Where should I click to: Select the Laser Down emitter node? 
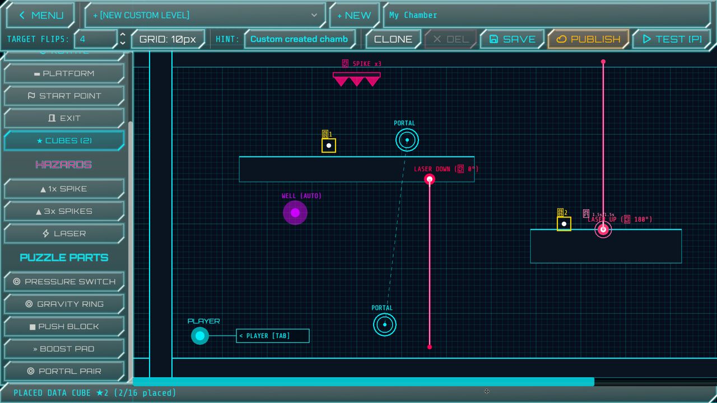(x=430, y=179)
